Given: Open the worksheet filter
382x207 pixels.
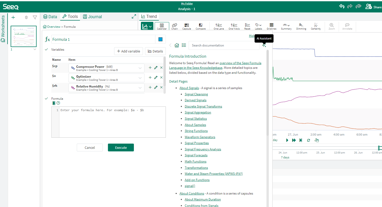Looking at the screenshot, I should pos(35,17).
